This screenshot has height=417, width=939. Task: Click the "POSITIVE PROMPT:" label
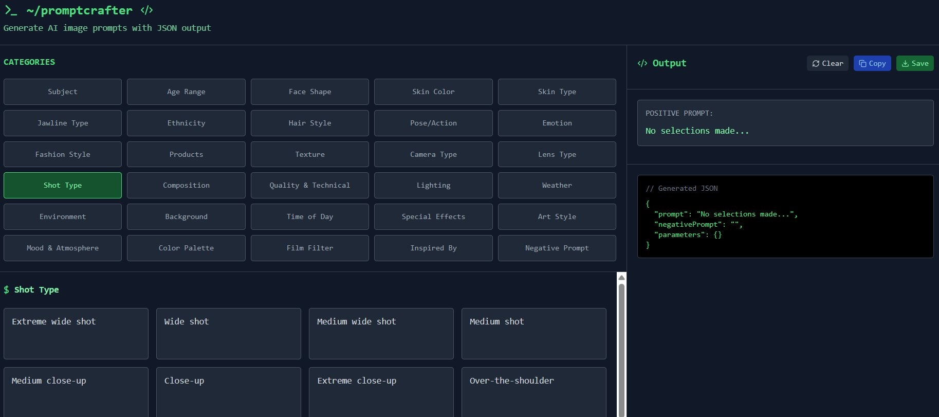coord(679,113)
